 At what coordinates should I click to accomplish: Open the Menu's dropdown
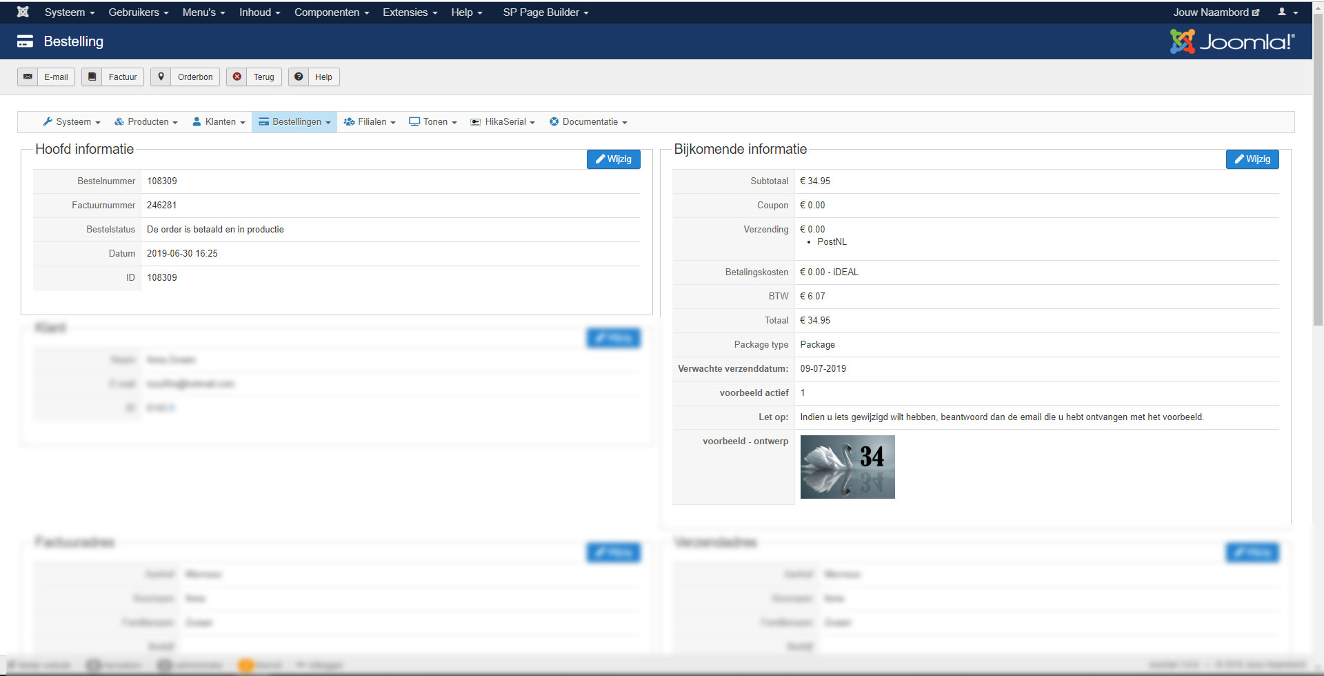click(x=204, y=12)
